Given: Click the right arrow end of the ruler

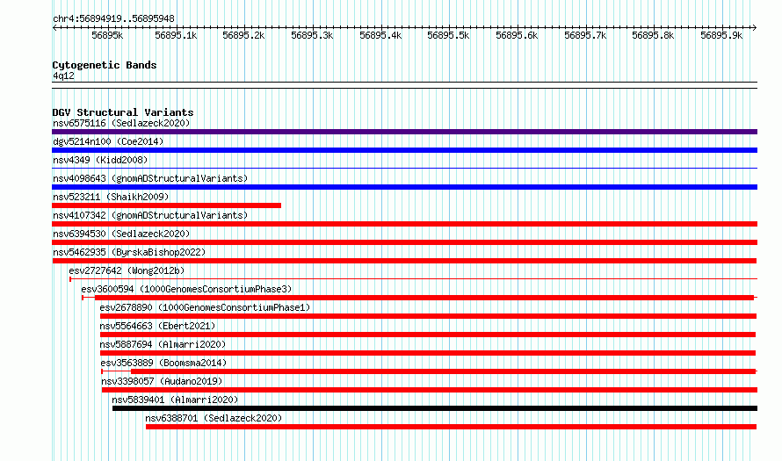Looking at the screenshot, I should coord(755,28).
